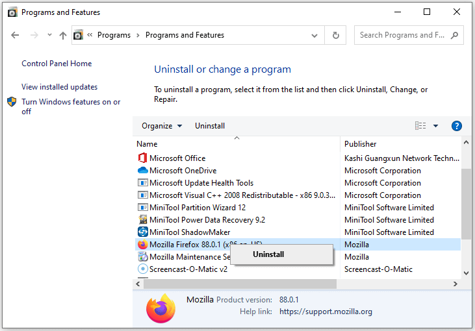The image size is (475, 331).
Task: Select Microsoft Update Health Tools row name
Action: pyautogui.click(x=201, y=183)
